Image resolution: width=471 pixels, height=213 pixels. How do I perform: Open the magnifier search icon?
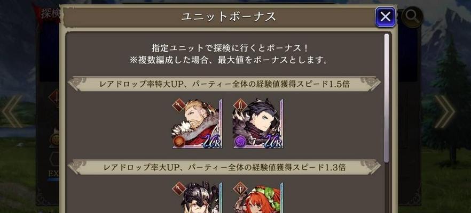(x=412, y=18)
